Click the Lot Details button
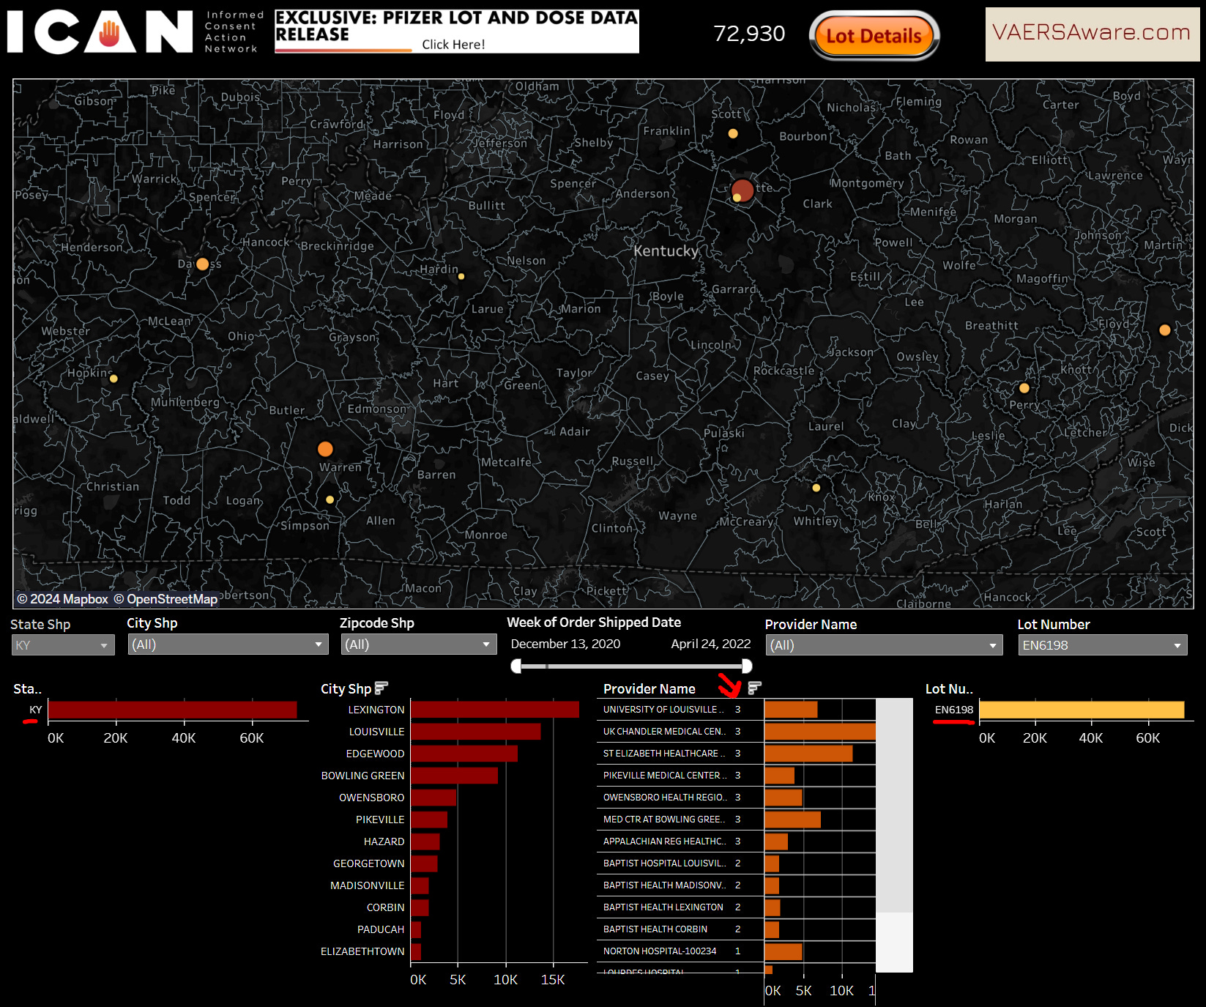This screenshot has height=1007, width=1206. point(874,36)
